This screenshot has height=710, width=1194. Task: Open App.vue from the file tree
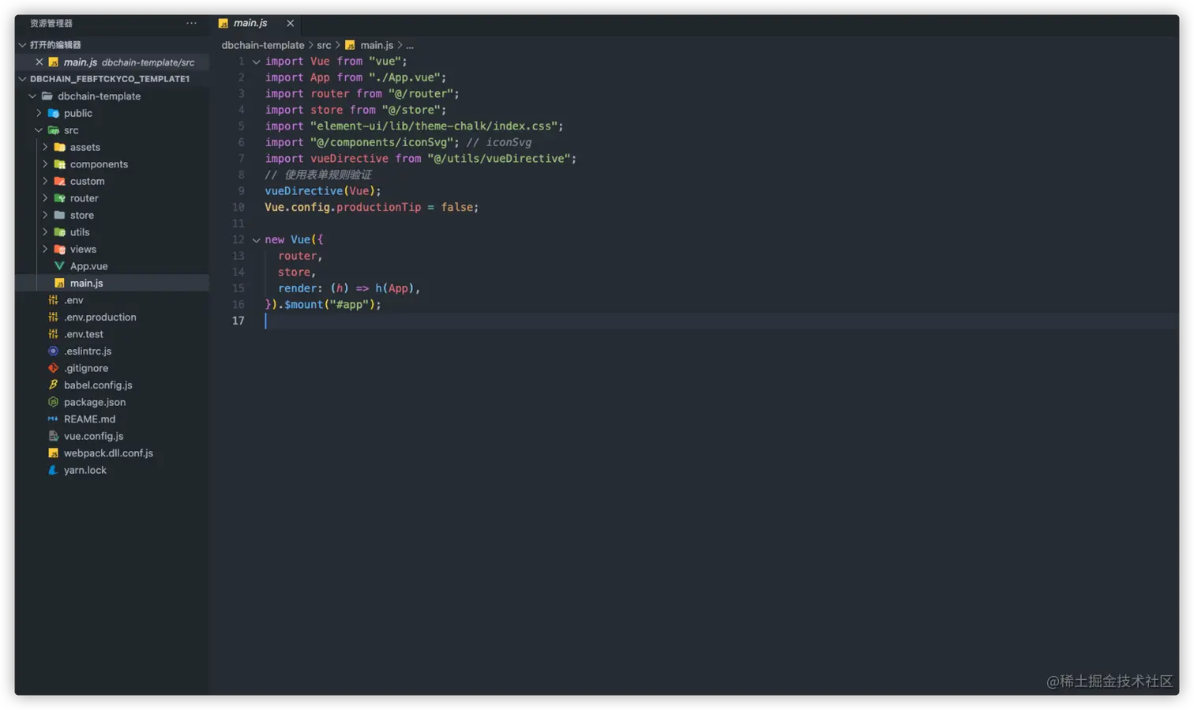(x=88, y=266)
